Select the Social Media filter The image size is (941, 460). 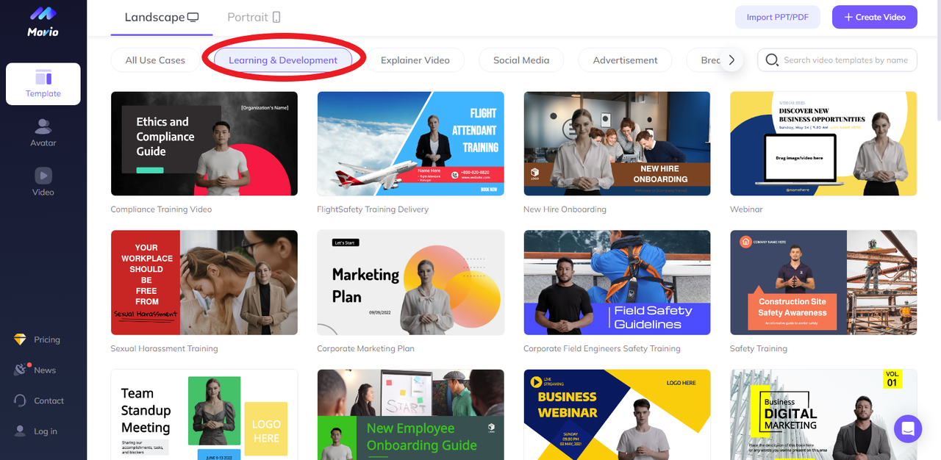coord(521,60)
